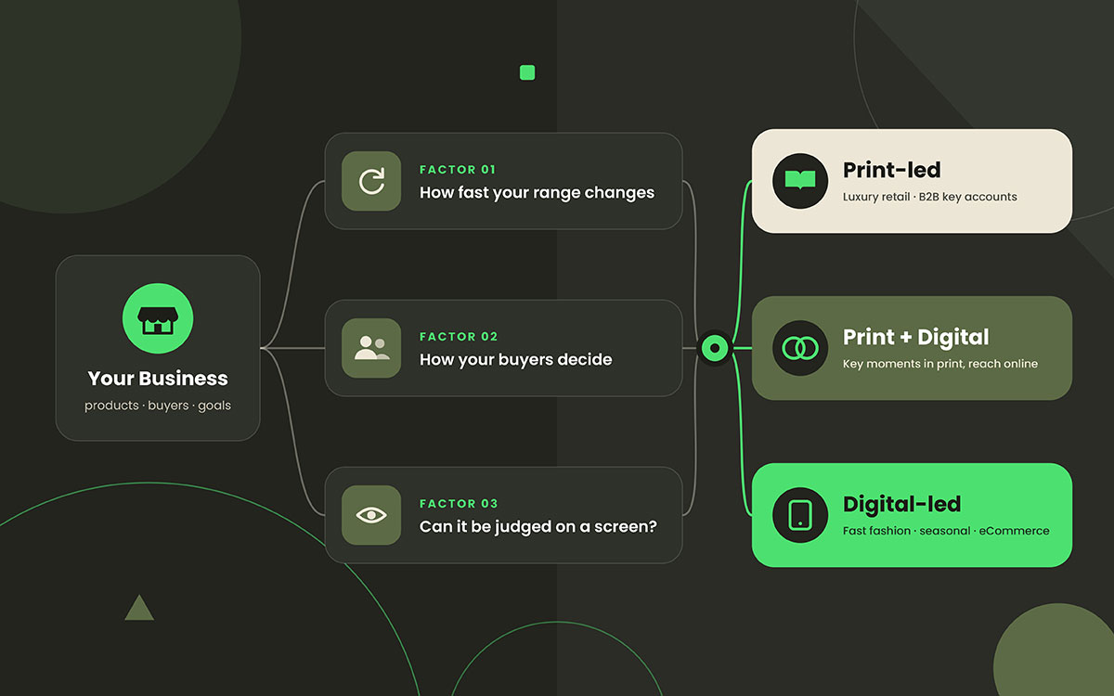Click 'How your buyers decide' text
The height and width of the screenshot is (696, 1114).
(x=515, y=360)
